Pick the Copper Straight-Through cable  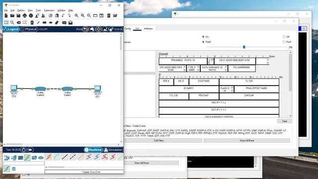(65, 157)
